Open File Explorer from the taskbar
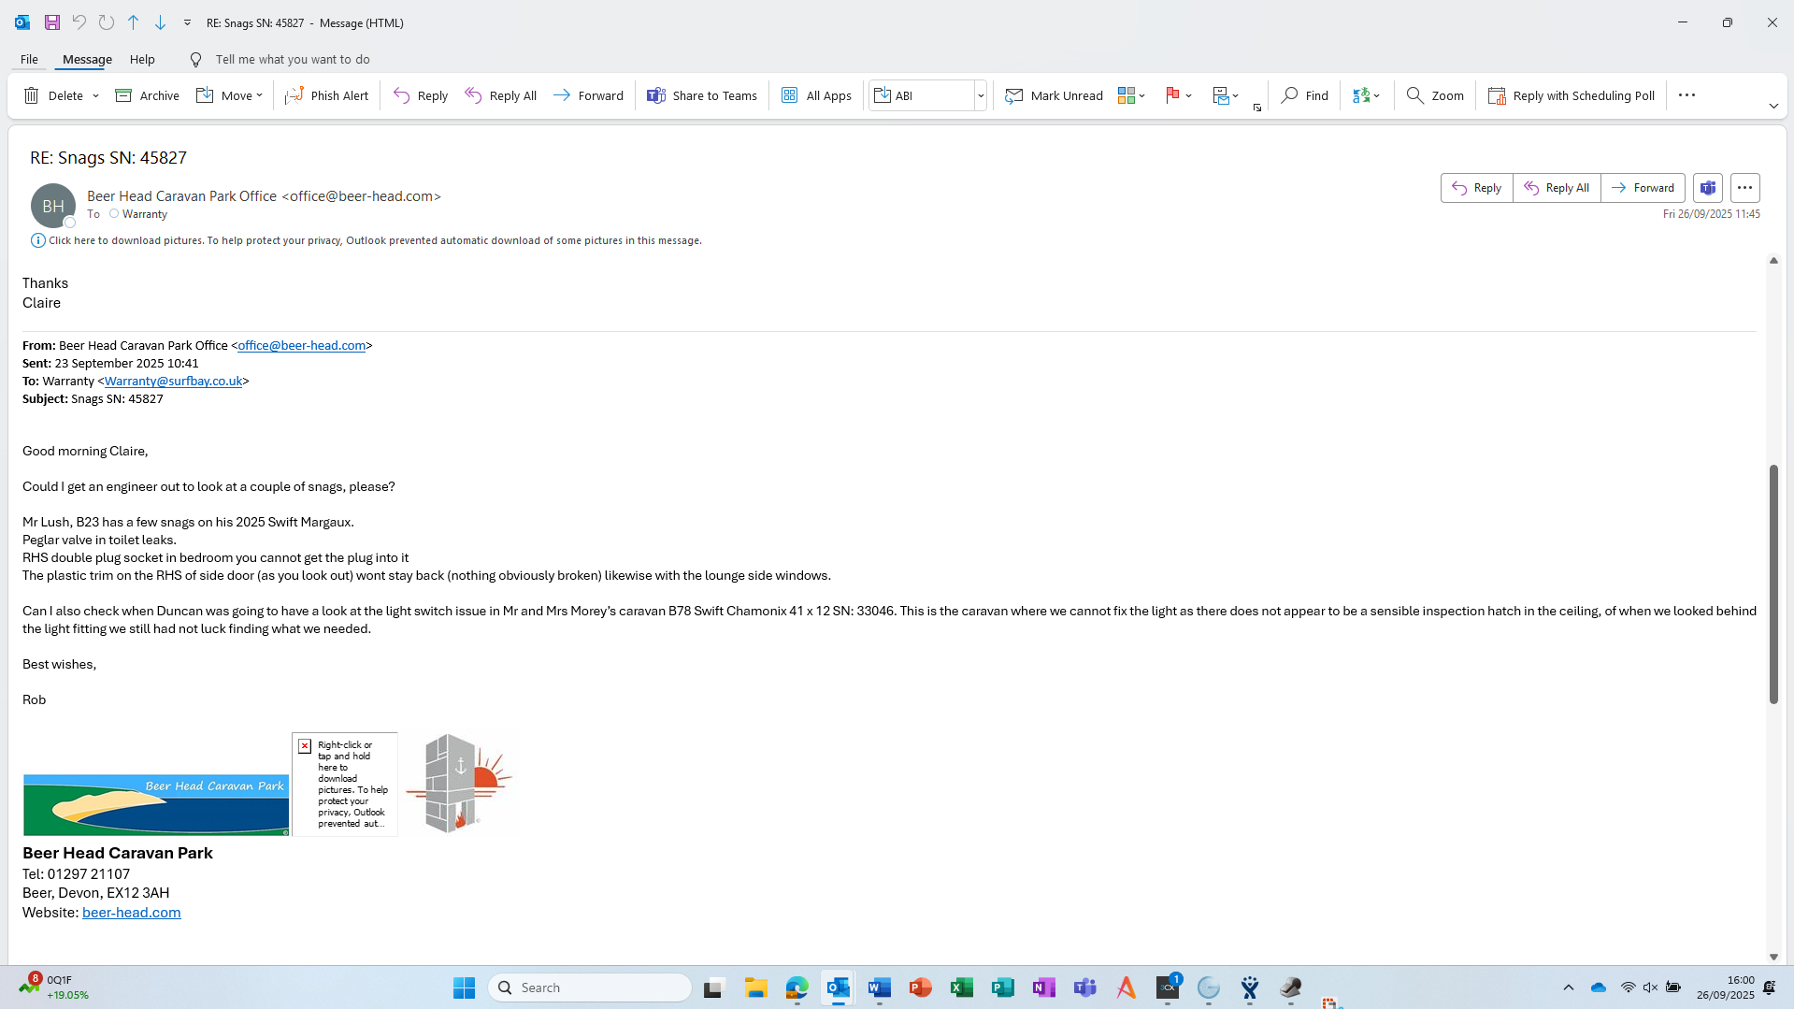This screenshot has width=1794, height=1009. [x=755, y=987]
